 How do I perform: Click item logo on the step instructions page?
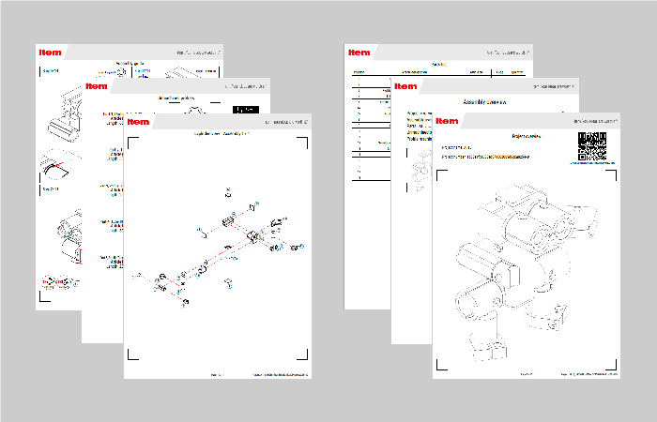[49, 53]
